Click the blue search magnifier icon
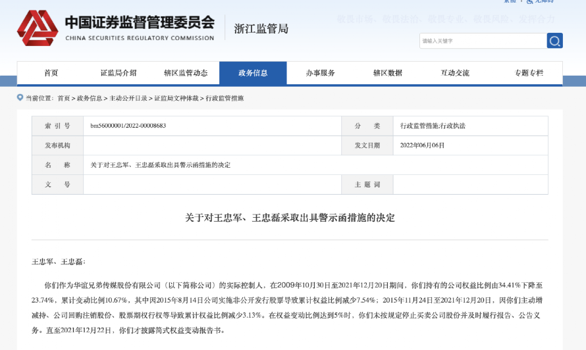This screenshot has height=350, width=586. pos(554,41)
